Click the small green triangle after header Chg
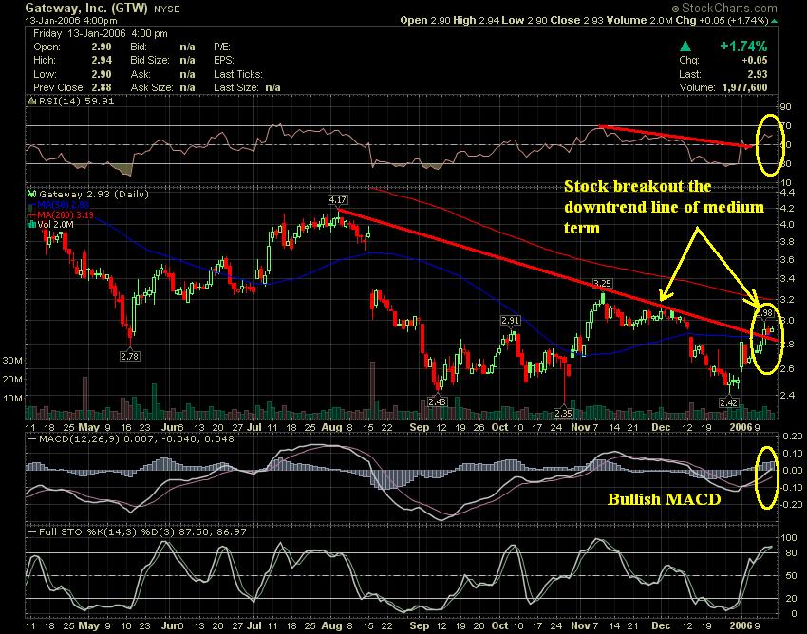The width and height of the screenshot is (807, 634). point(774,21)
